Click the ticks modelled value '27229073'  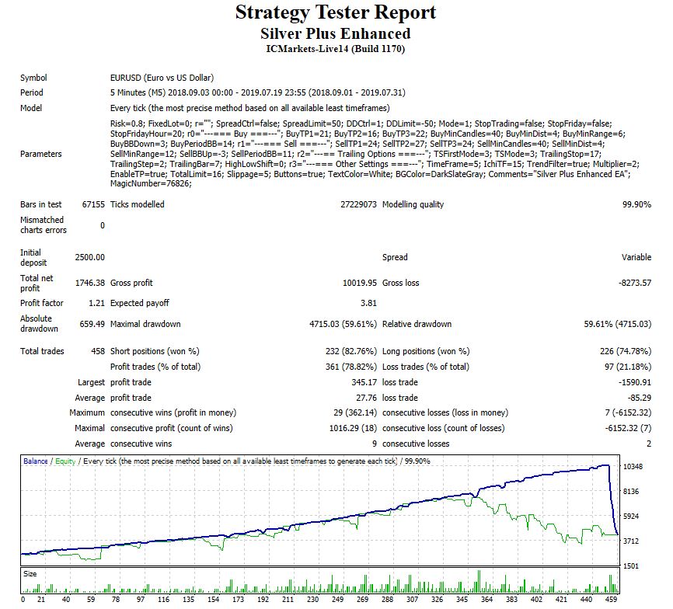(358, 204)
